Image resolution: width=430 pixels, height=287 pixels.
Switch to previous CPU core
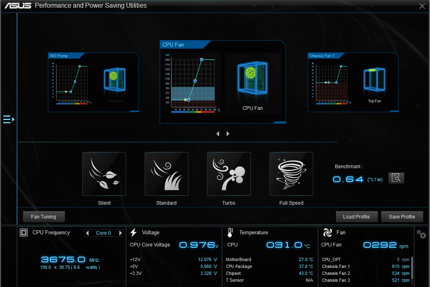88,233
